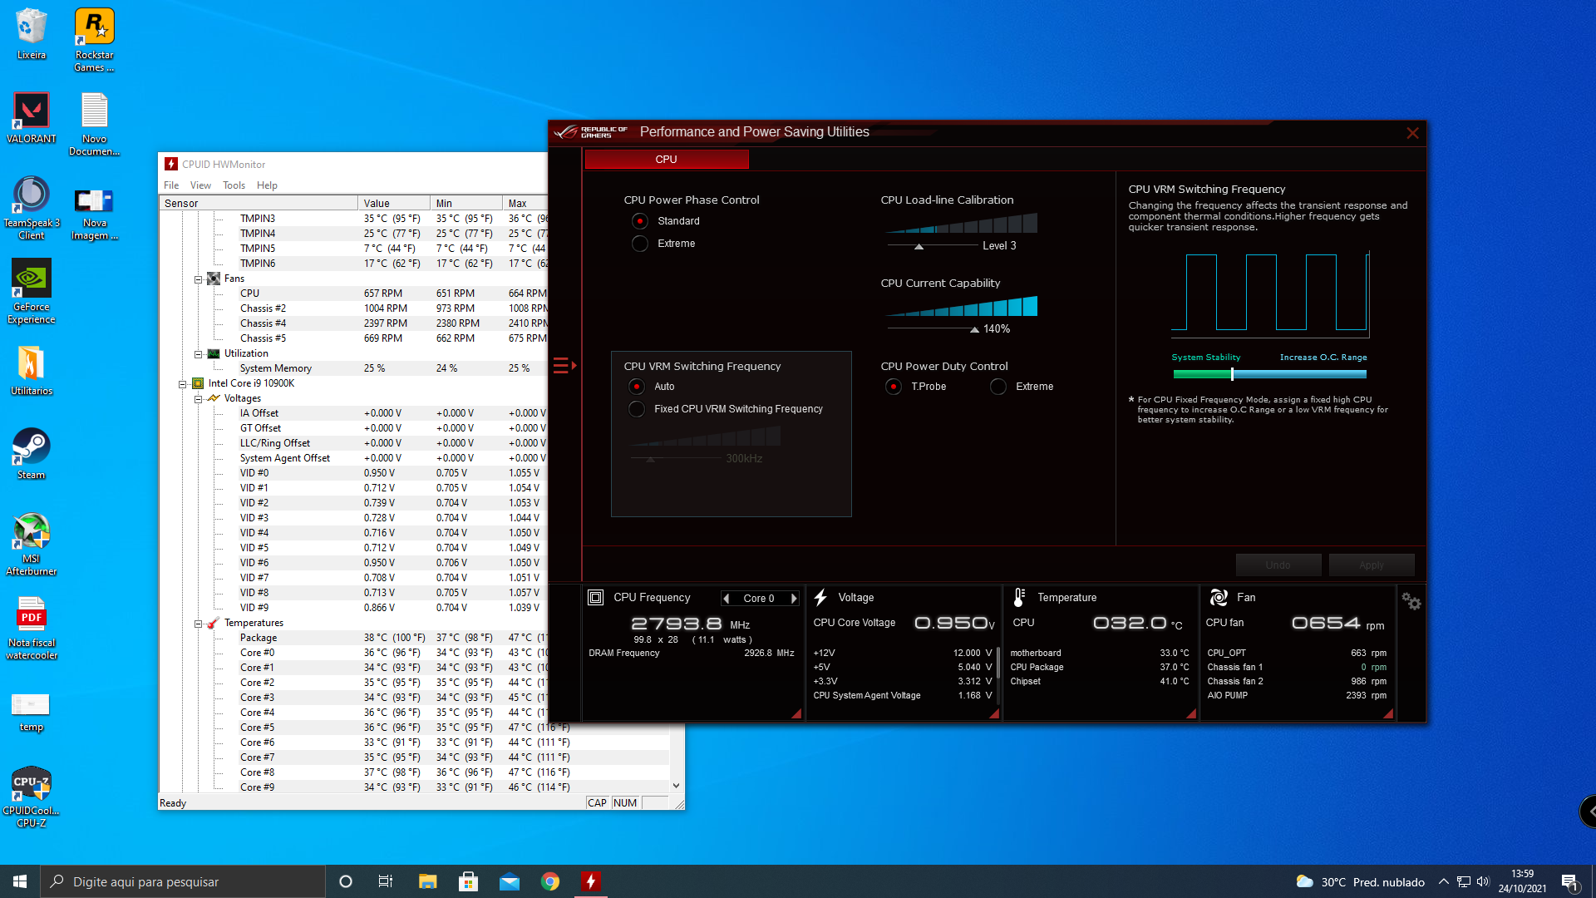Select Auto VRM Switching Frequency
This screenshot has height=898, width=1596.
(x=637, y=387)
